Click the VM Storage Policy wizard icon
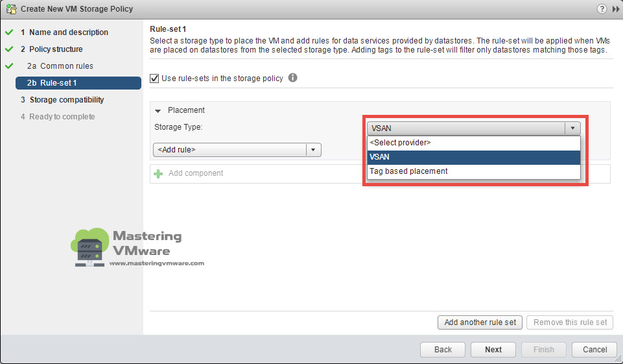Viewport: 623px width, 364px height. point(11,8)
